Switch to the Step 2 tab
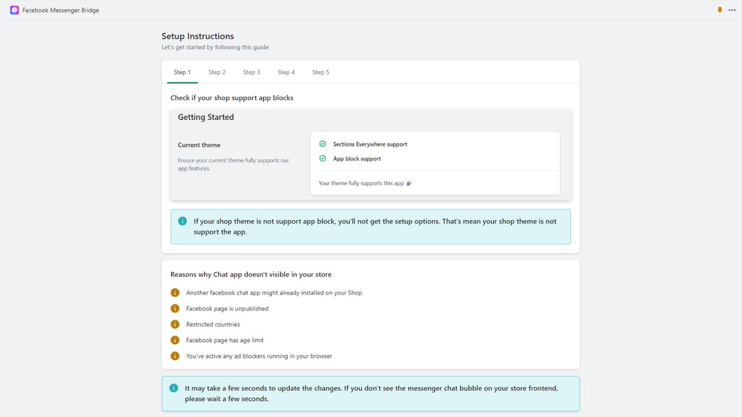Screen dimensions: 742x417 [217, 72]
